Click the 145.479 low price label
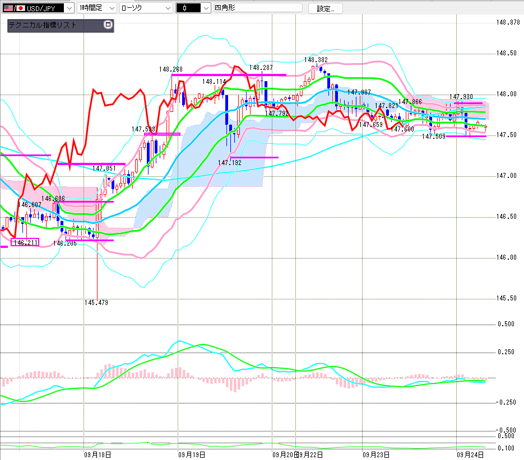Screen dimensions: 524x460 [96, 303]
